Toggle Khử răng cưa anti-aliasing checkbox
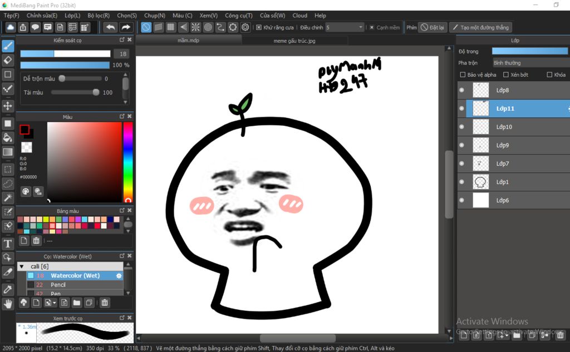Screen dimensions: 570x352 pos(258,27)
